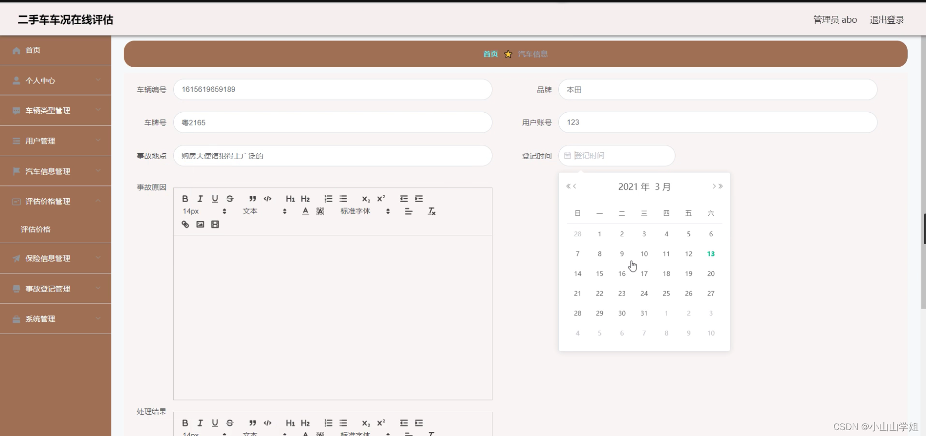Toggle bold in the 处理结果 editor

tap(185, 423)
